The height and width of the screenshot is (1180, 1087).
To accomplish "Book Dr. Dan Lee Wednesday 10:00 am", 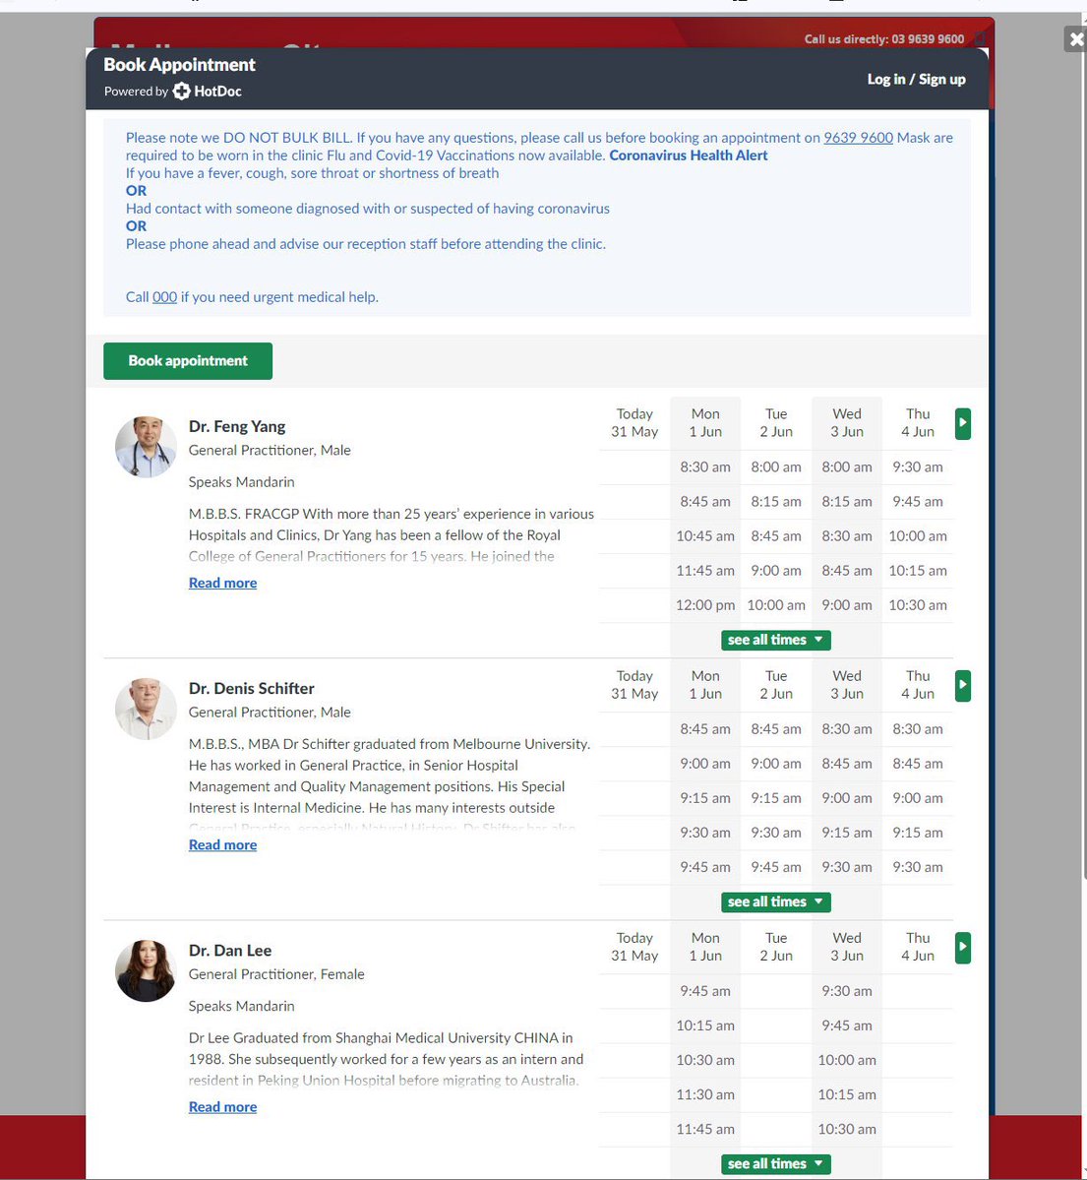I will (x=847, y=1060).
